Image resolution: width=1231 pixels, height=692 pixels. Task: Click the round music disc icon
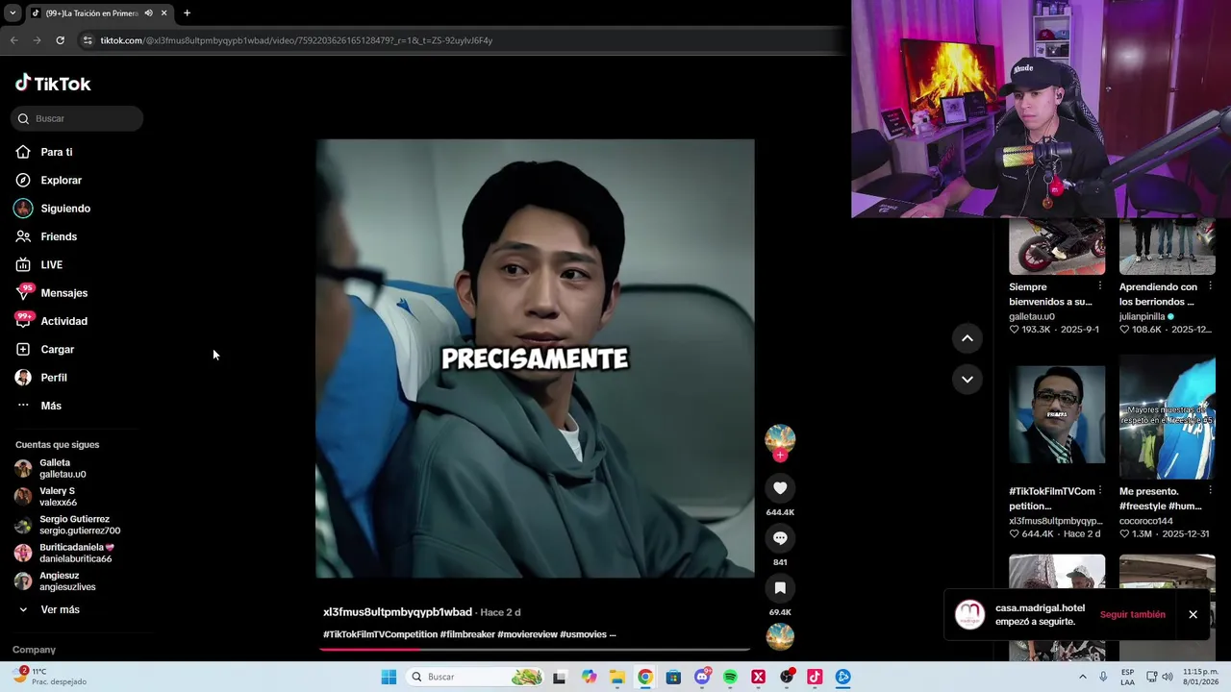(780, 636)
